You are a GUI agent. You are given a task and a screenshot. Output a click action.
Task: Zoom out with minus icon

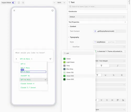[x=54, y=3]
